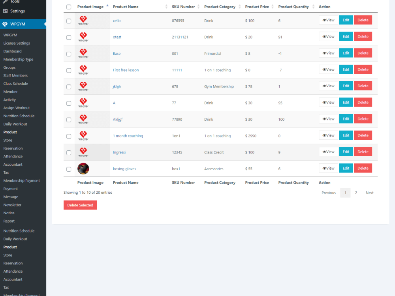Click the Previous pagination link

coord(329,193)
